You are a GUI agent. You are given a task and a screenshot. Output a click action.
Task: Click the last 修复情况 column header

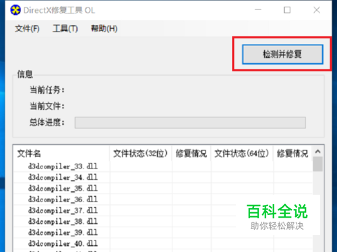coord(293,154)
